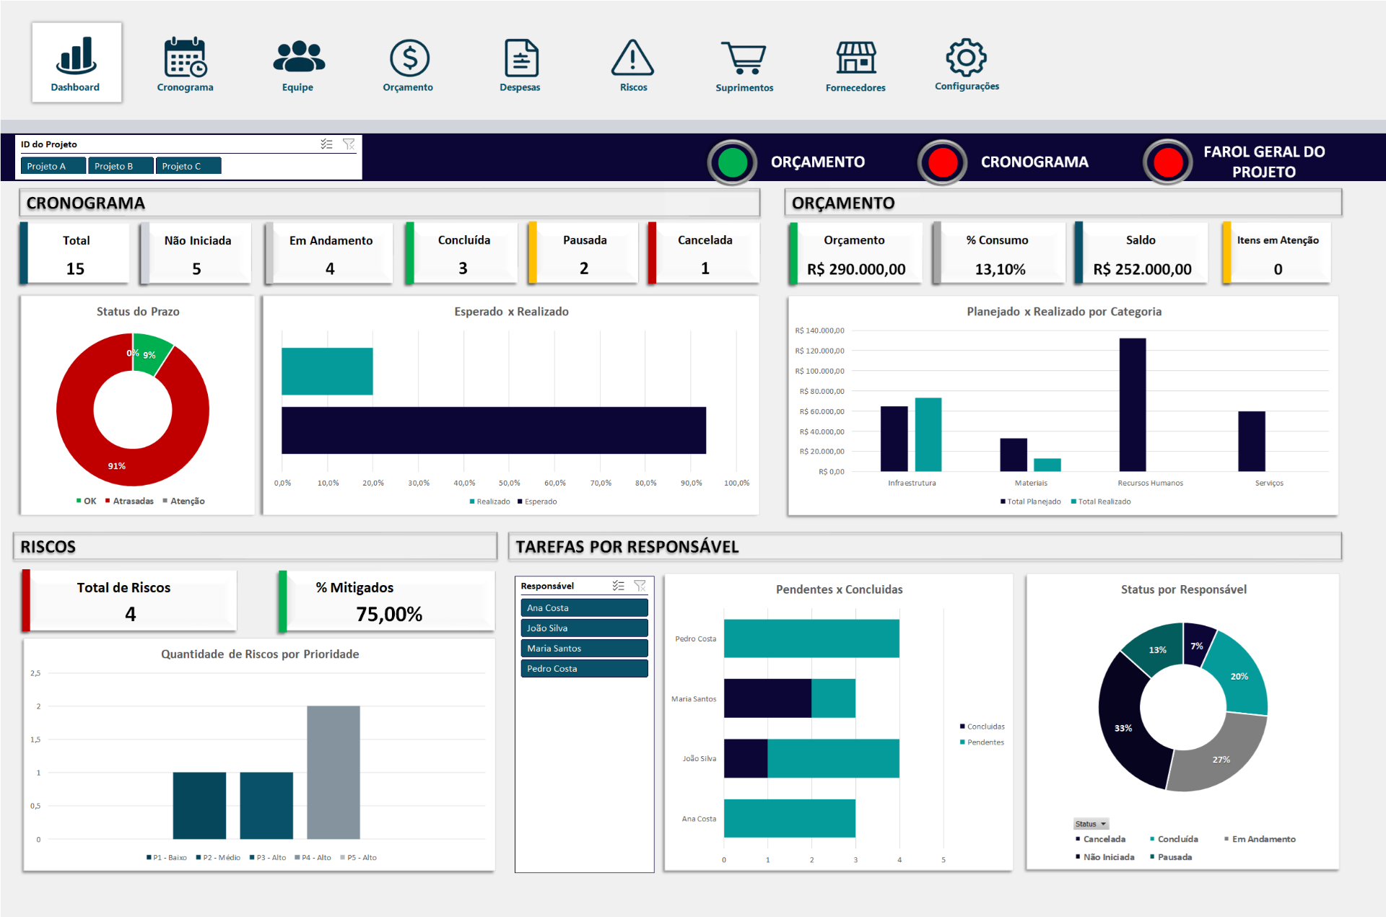The height and width of the screenshot is (917, 1386).
Task: Click the red Cronograma status light
Action: tap(942, 162)
